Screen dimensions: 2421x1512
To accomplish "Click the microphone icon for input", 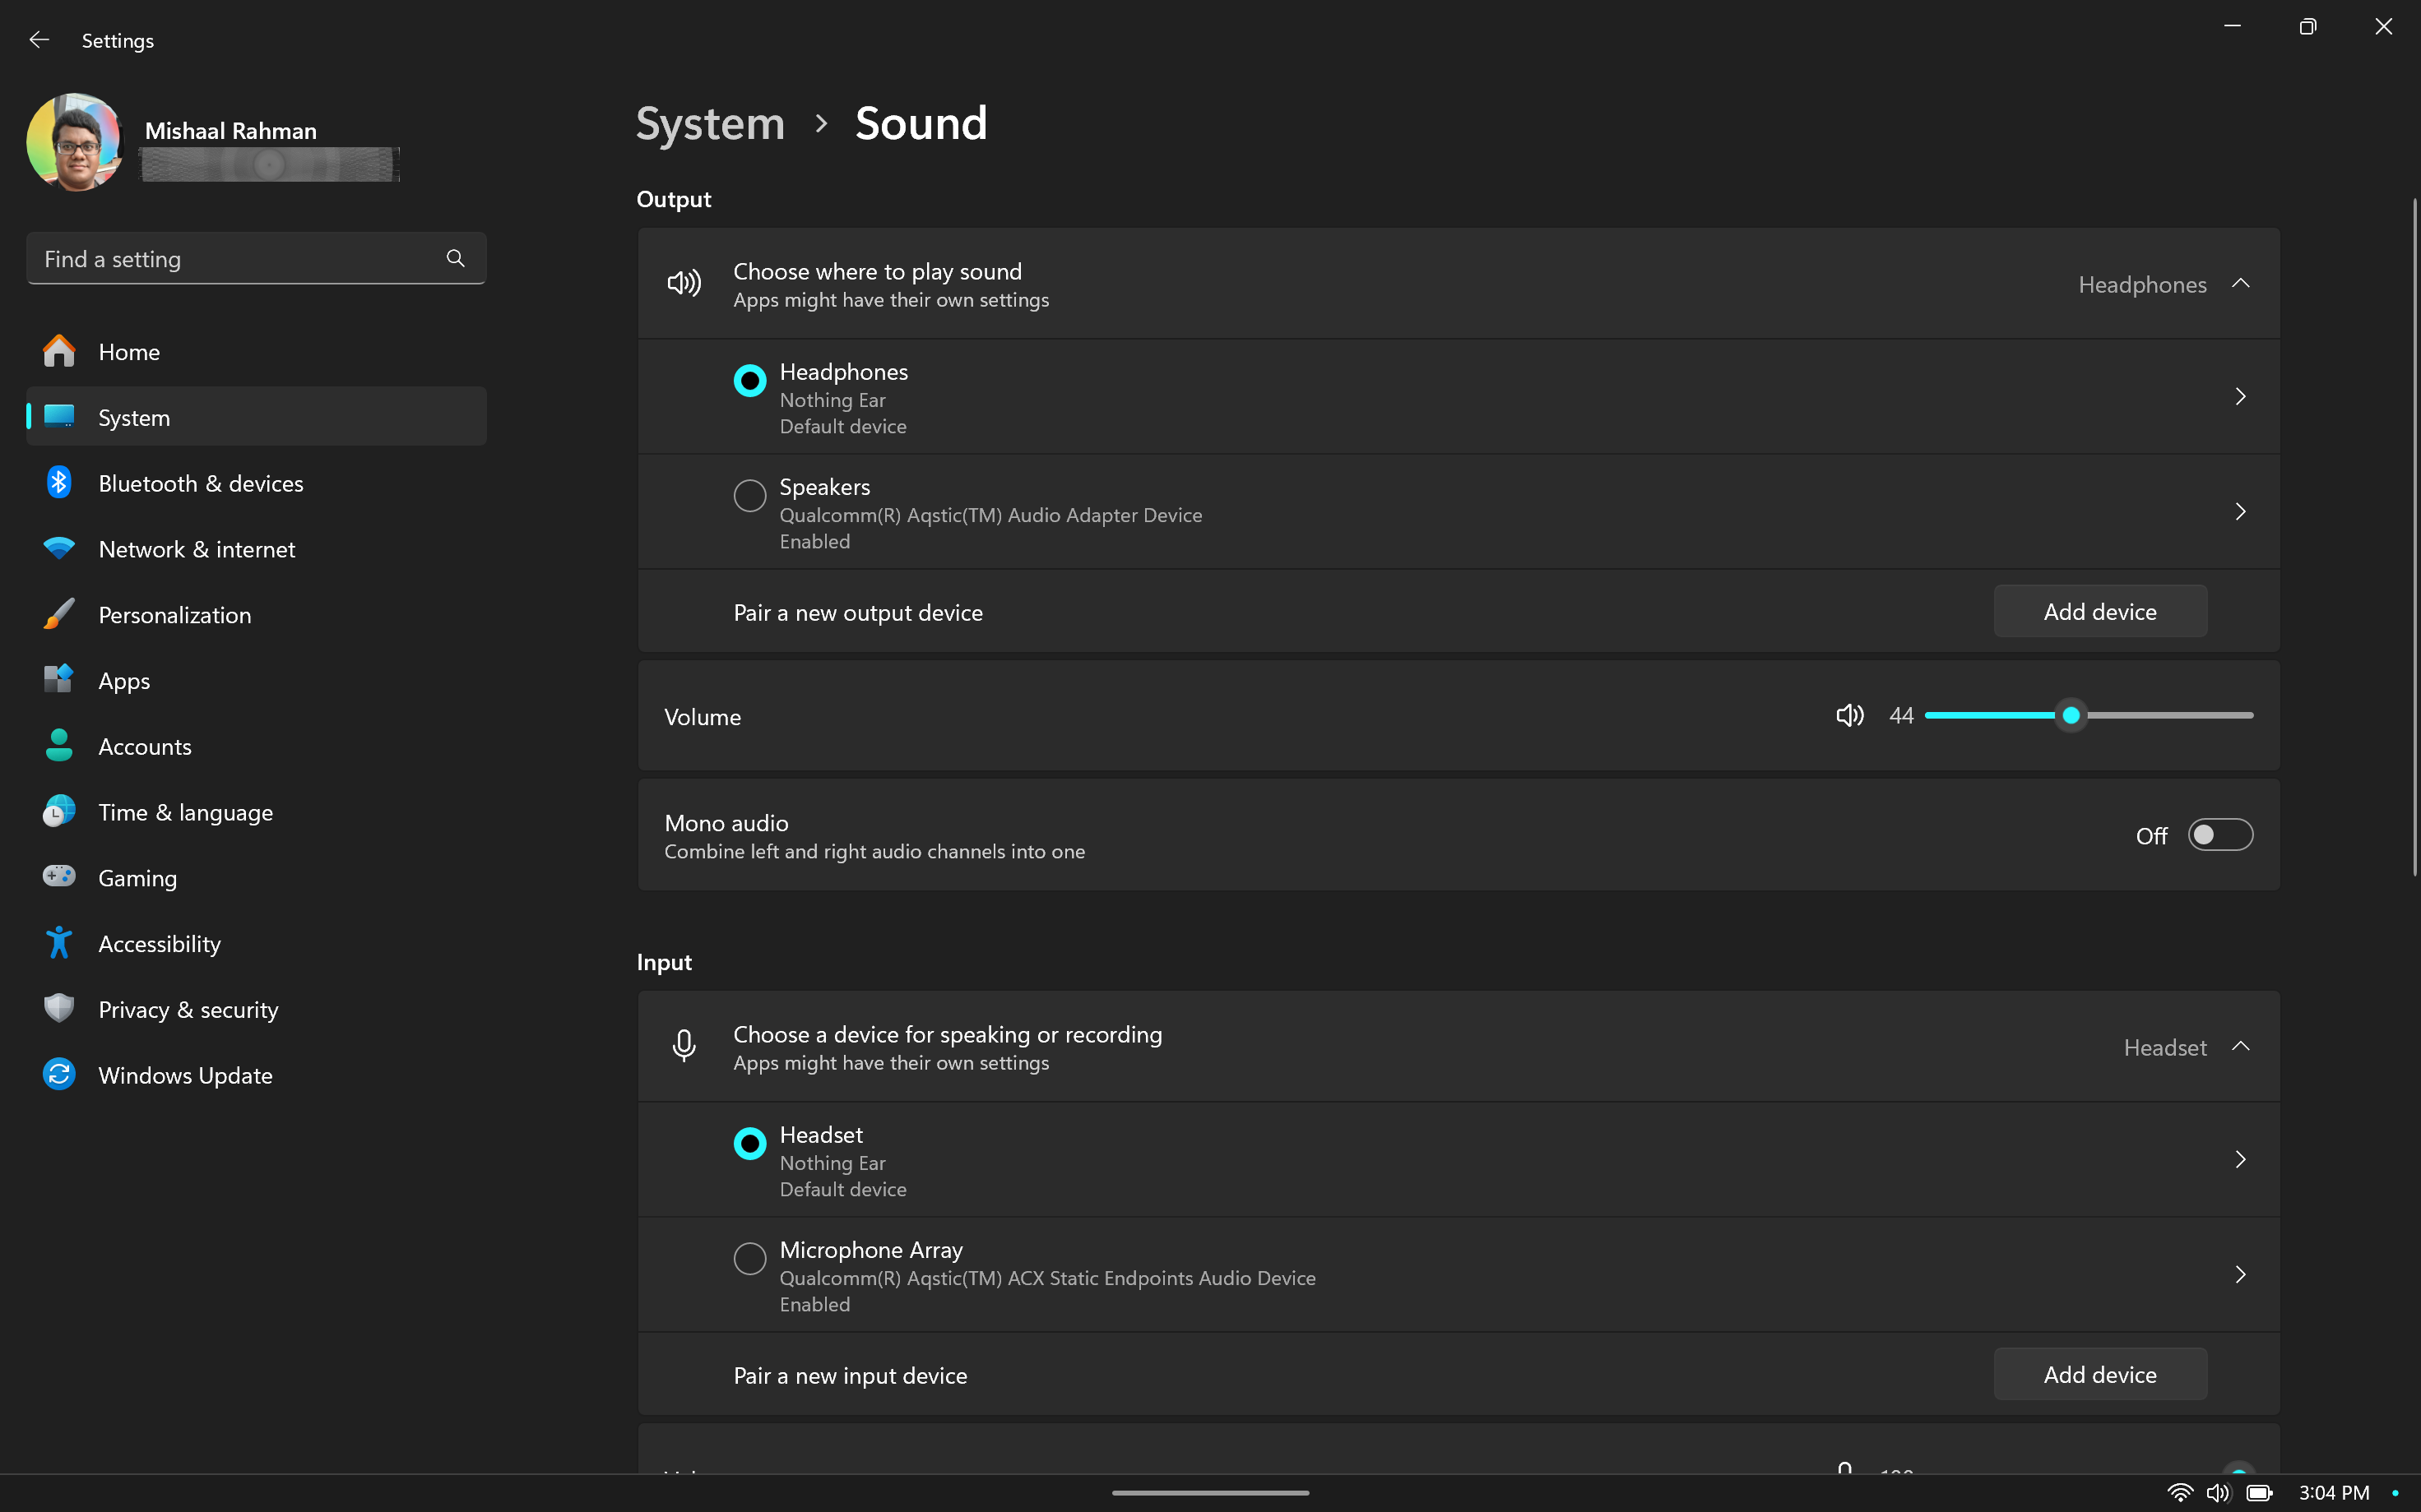I will tap(684, 1045).
